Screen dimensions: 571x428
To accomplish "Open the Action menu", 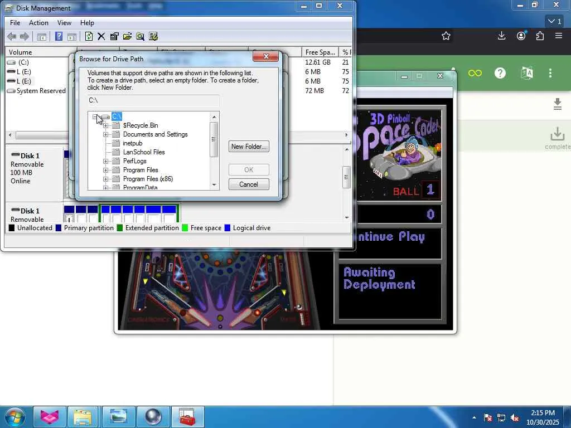I will click(x=38, y=22).
